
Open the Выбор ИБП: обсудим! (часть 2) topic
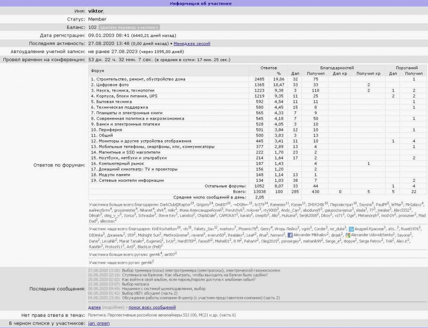click(x=149, y=293)
